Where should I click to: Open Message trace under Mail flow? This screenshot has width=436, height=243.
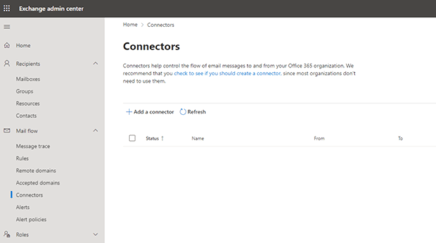[x=33, y=146]
